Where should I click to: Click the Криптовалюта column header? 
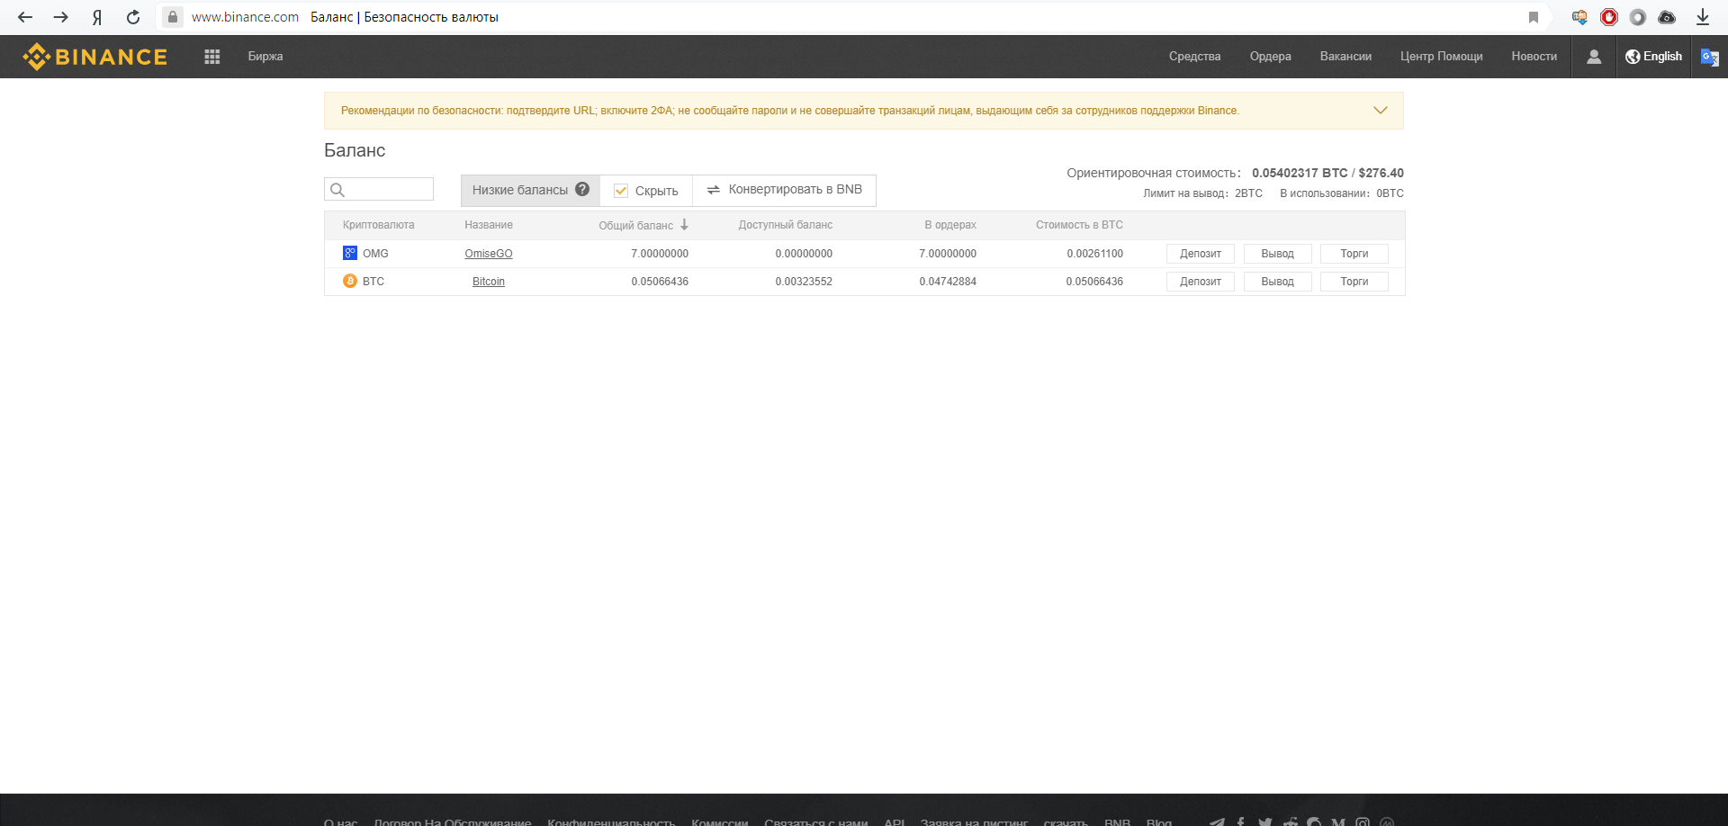click(x=378, y=225)
